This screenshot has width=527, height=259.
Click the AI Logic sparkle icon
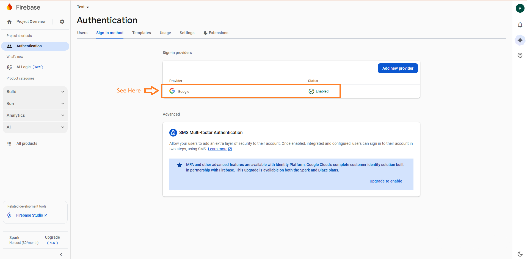9,67
